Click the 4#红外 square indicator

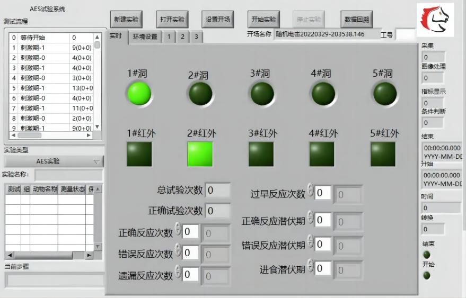tap(322, 154)
